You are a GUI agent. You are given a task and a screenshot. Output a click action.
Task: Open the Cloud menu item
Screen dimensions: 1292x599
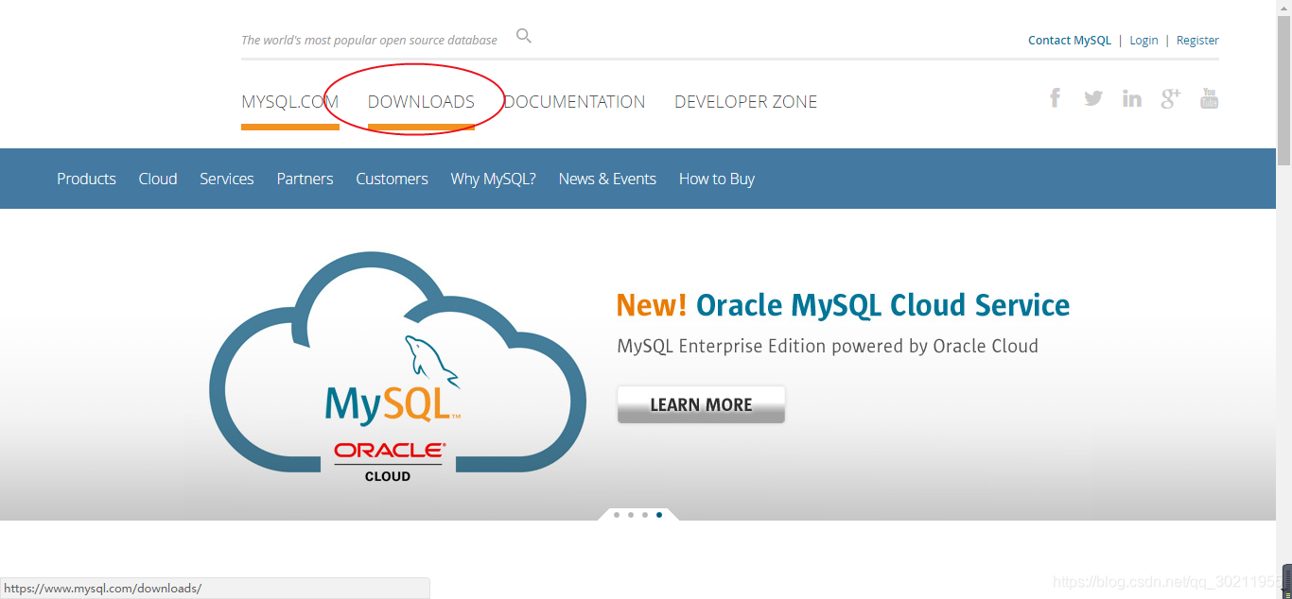click(158, 179)
